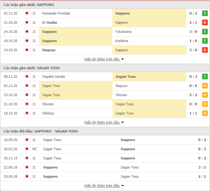The image size is (210, 191).
Task: Click the green T badge for Kawasaki Frontale match
Action: 205,13
